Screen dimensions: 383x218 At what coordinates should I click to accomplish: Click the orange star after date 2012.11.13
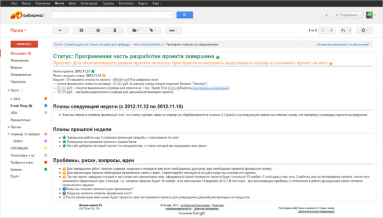104,75
